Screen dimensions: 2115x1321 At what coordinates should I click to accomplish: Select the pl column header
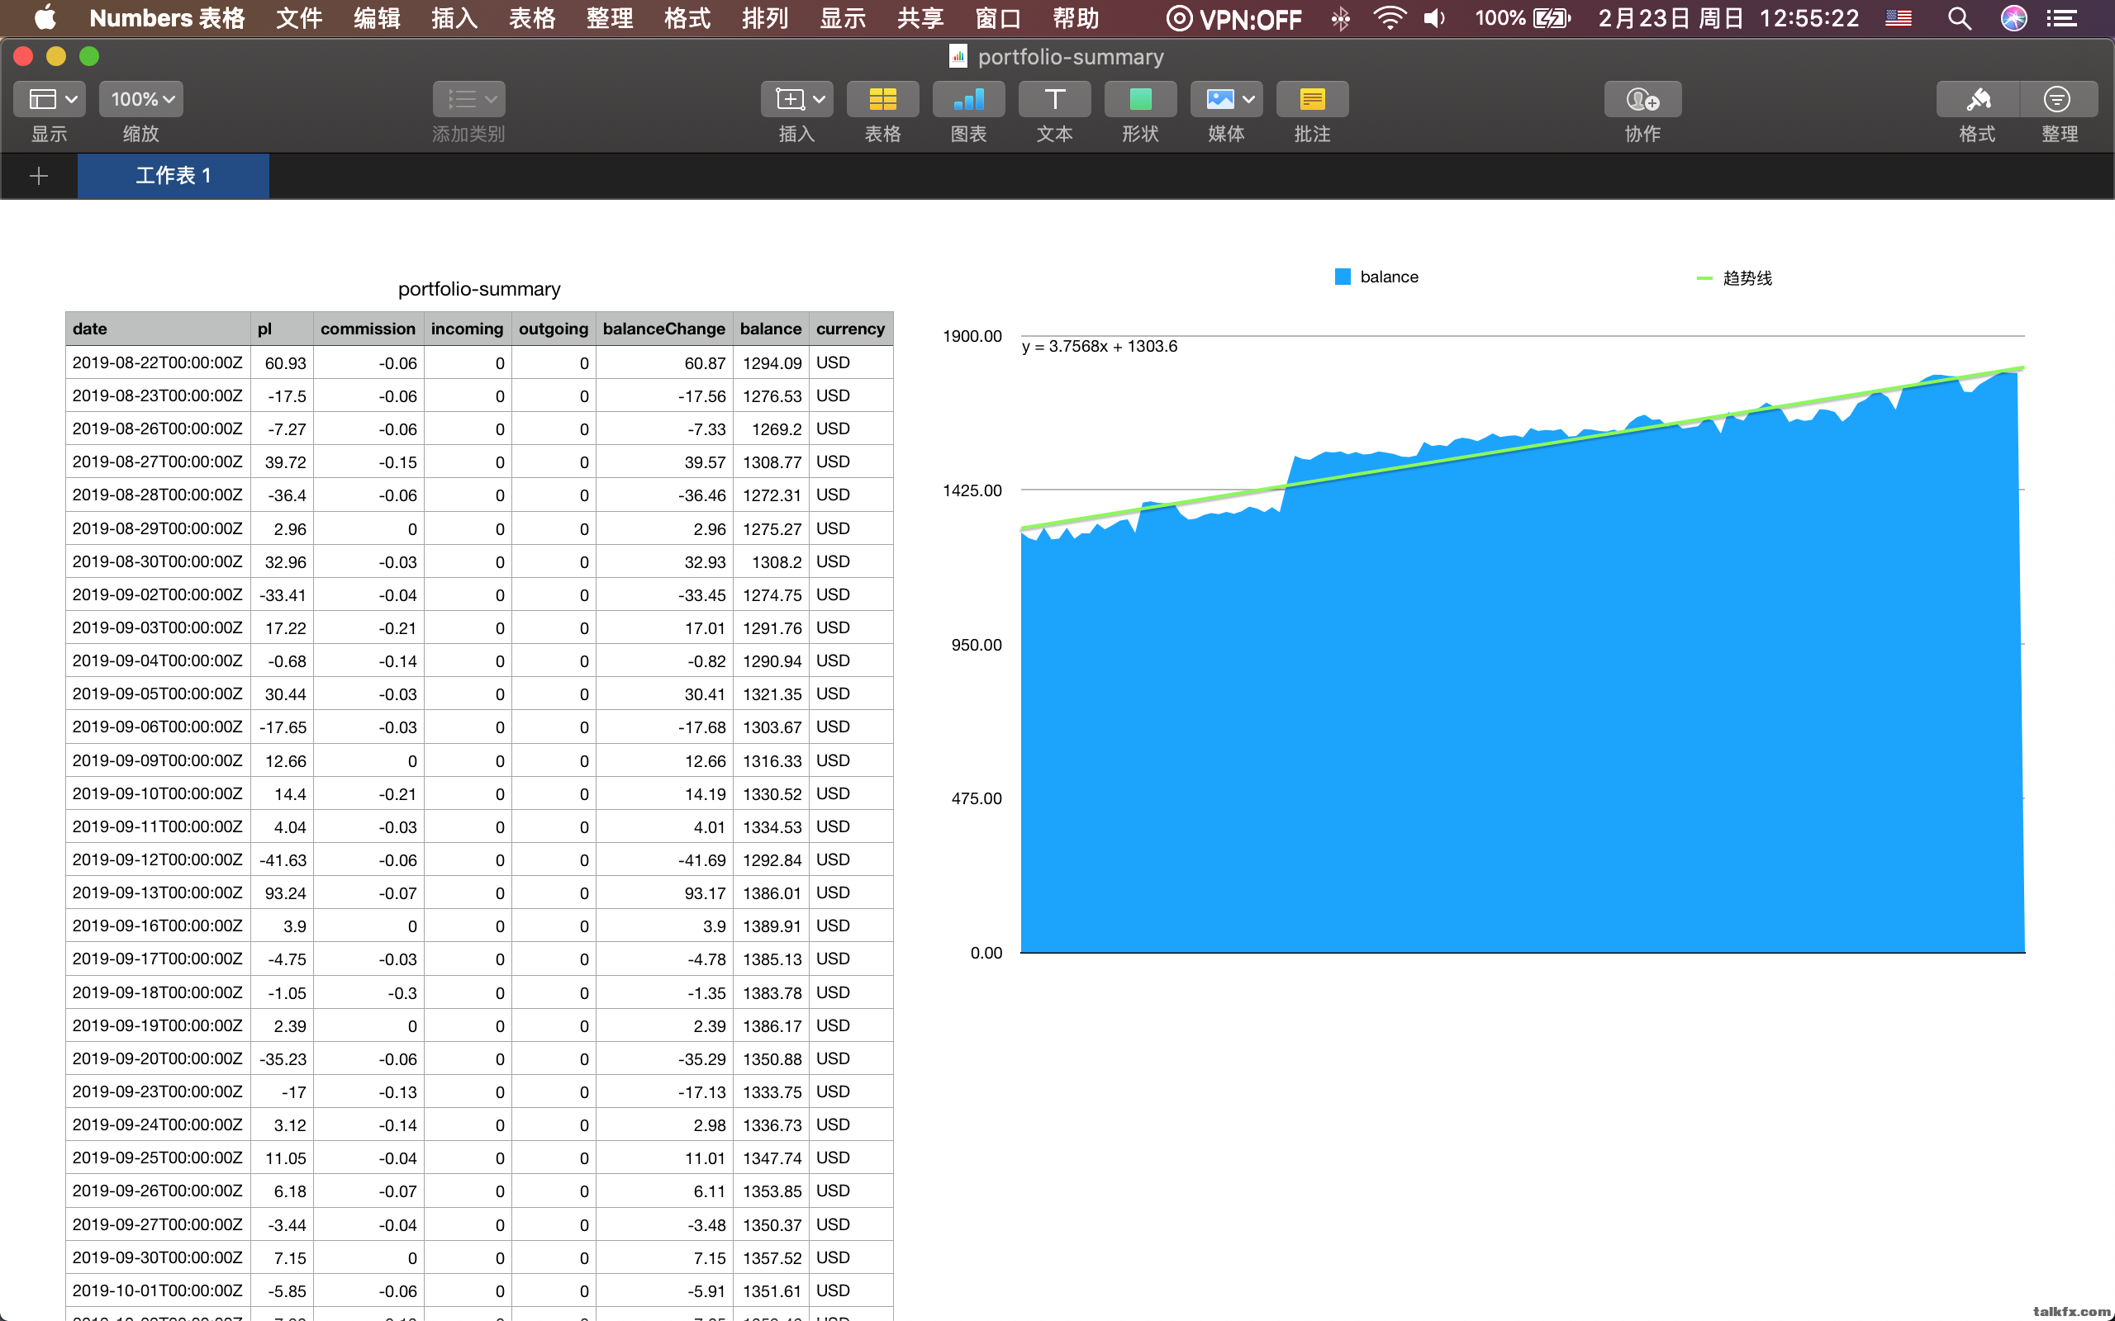tap(283, 329)
